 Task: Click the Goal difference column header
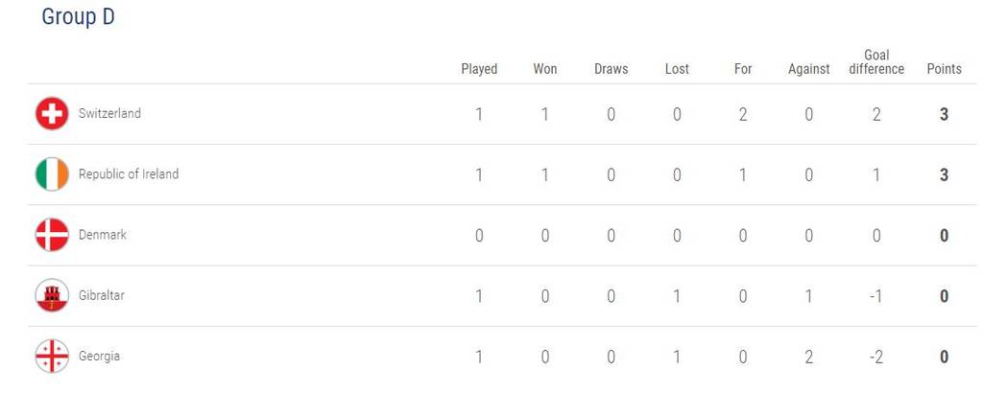(x=876, y=62)
